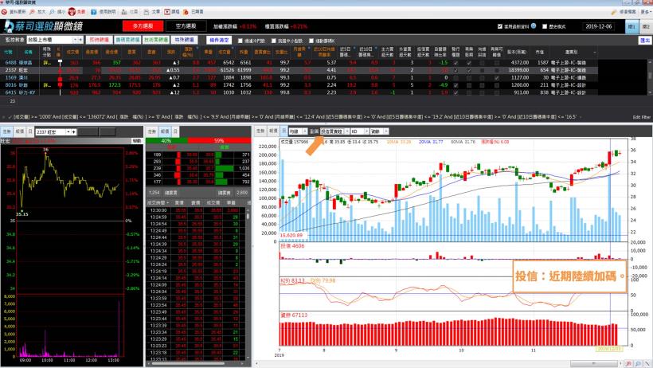Click the blue help icon beside the latest-data checkbox

tap(534, 25)
